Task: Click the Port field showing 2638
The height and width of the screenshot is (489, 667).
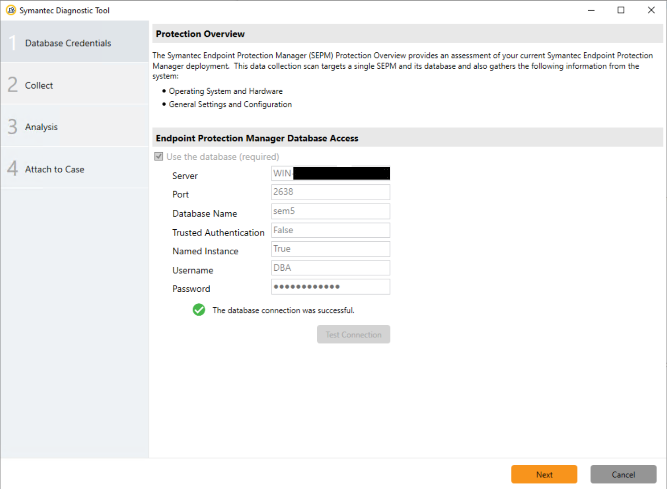Action: coord(330,192)
